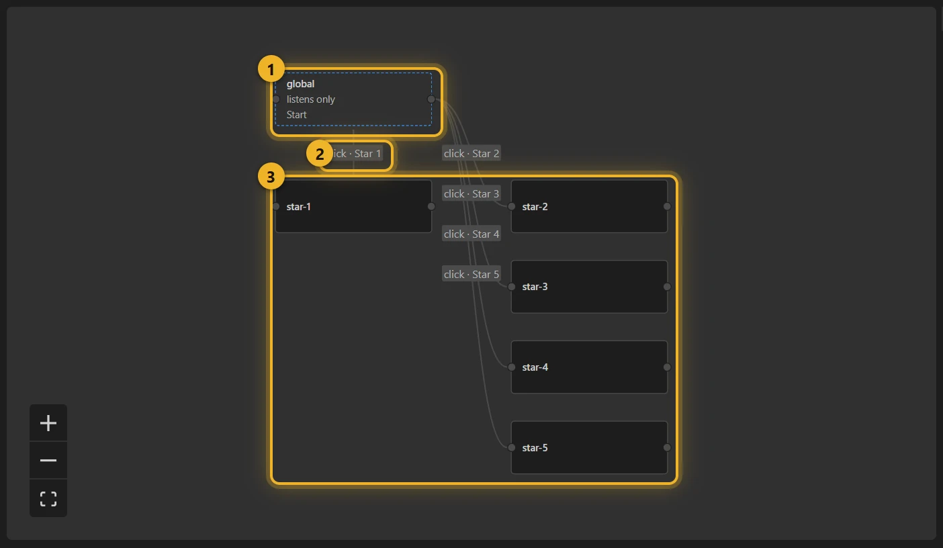Click the "click · Star 5" edge label
The width and height of the screenshot is (943, 548).
click(x=471, y=275)
